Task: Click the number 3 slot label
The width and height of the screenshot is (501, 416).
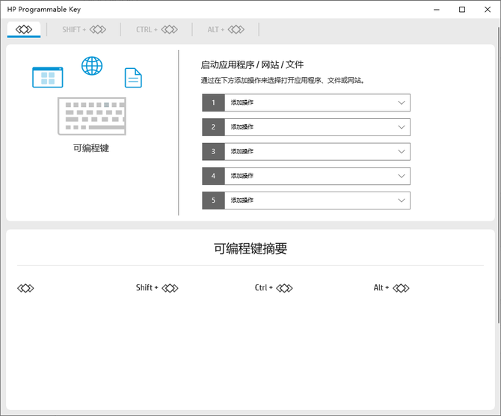Action: 213,152
